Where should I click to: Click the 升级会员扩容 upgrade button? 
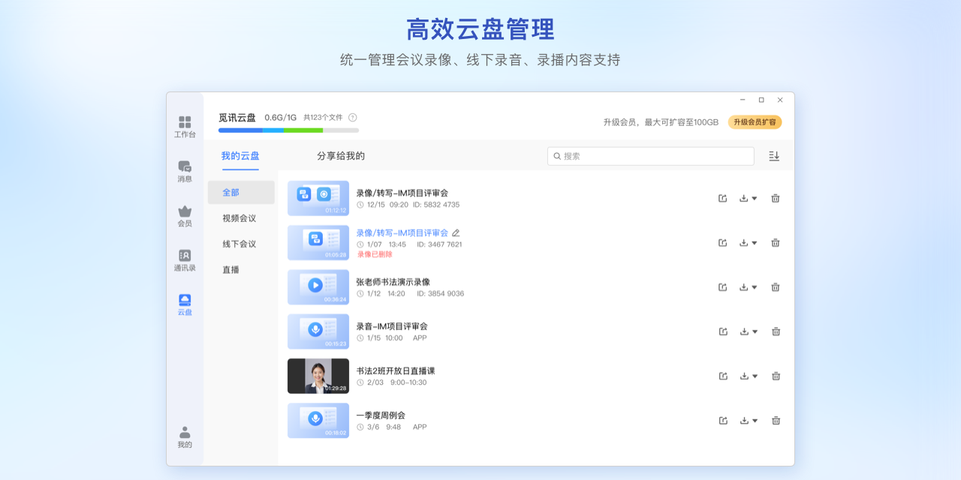point(755,122)
